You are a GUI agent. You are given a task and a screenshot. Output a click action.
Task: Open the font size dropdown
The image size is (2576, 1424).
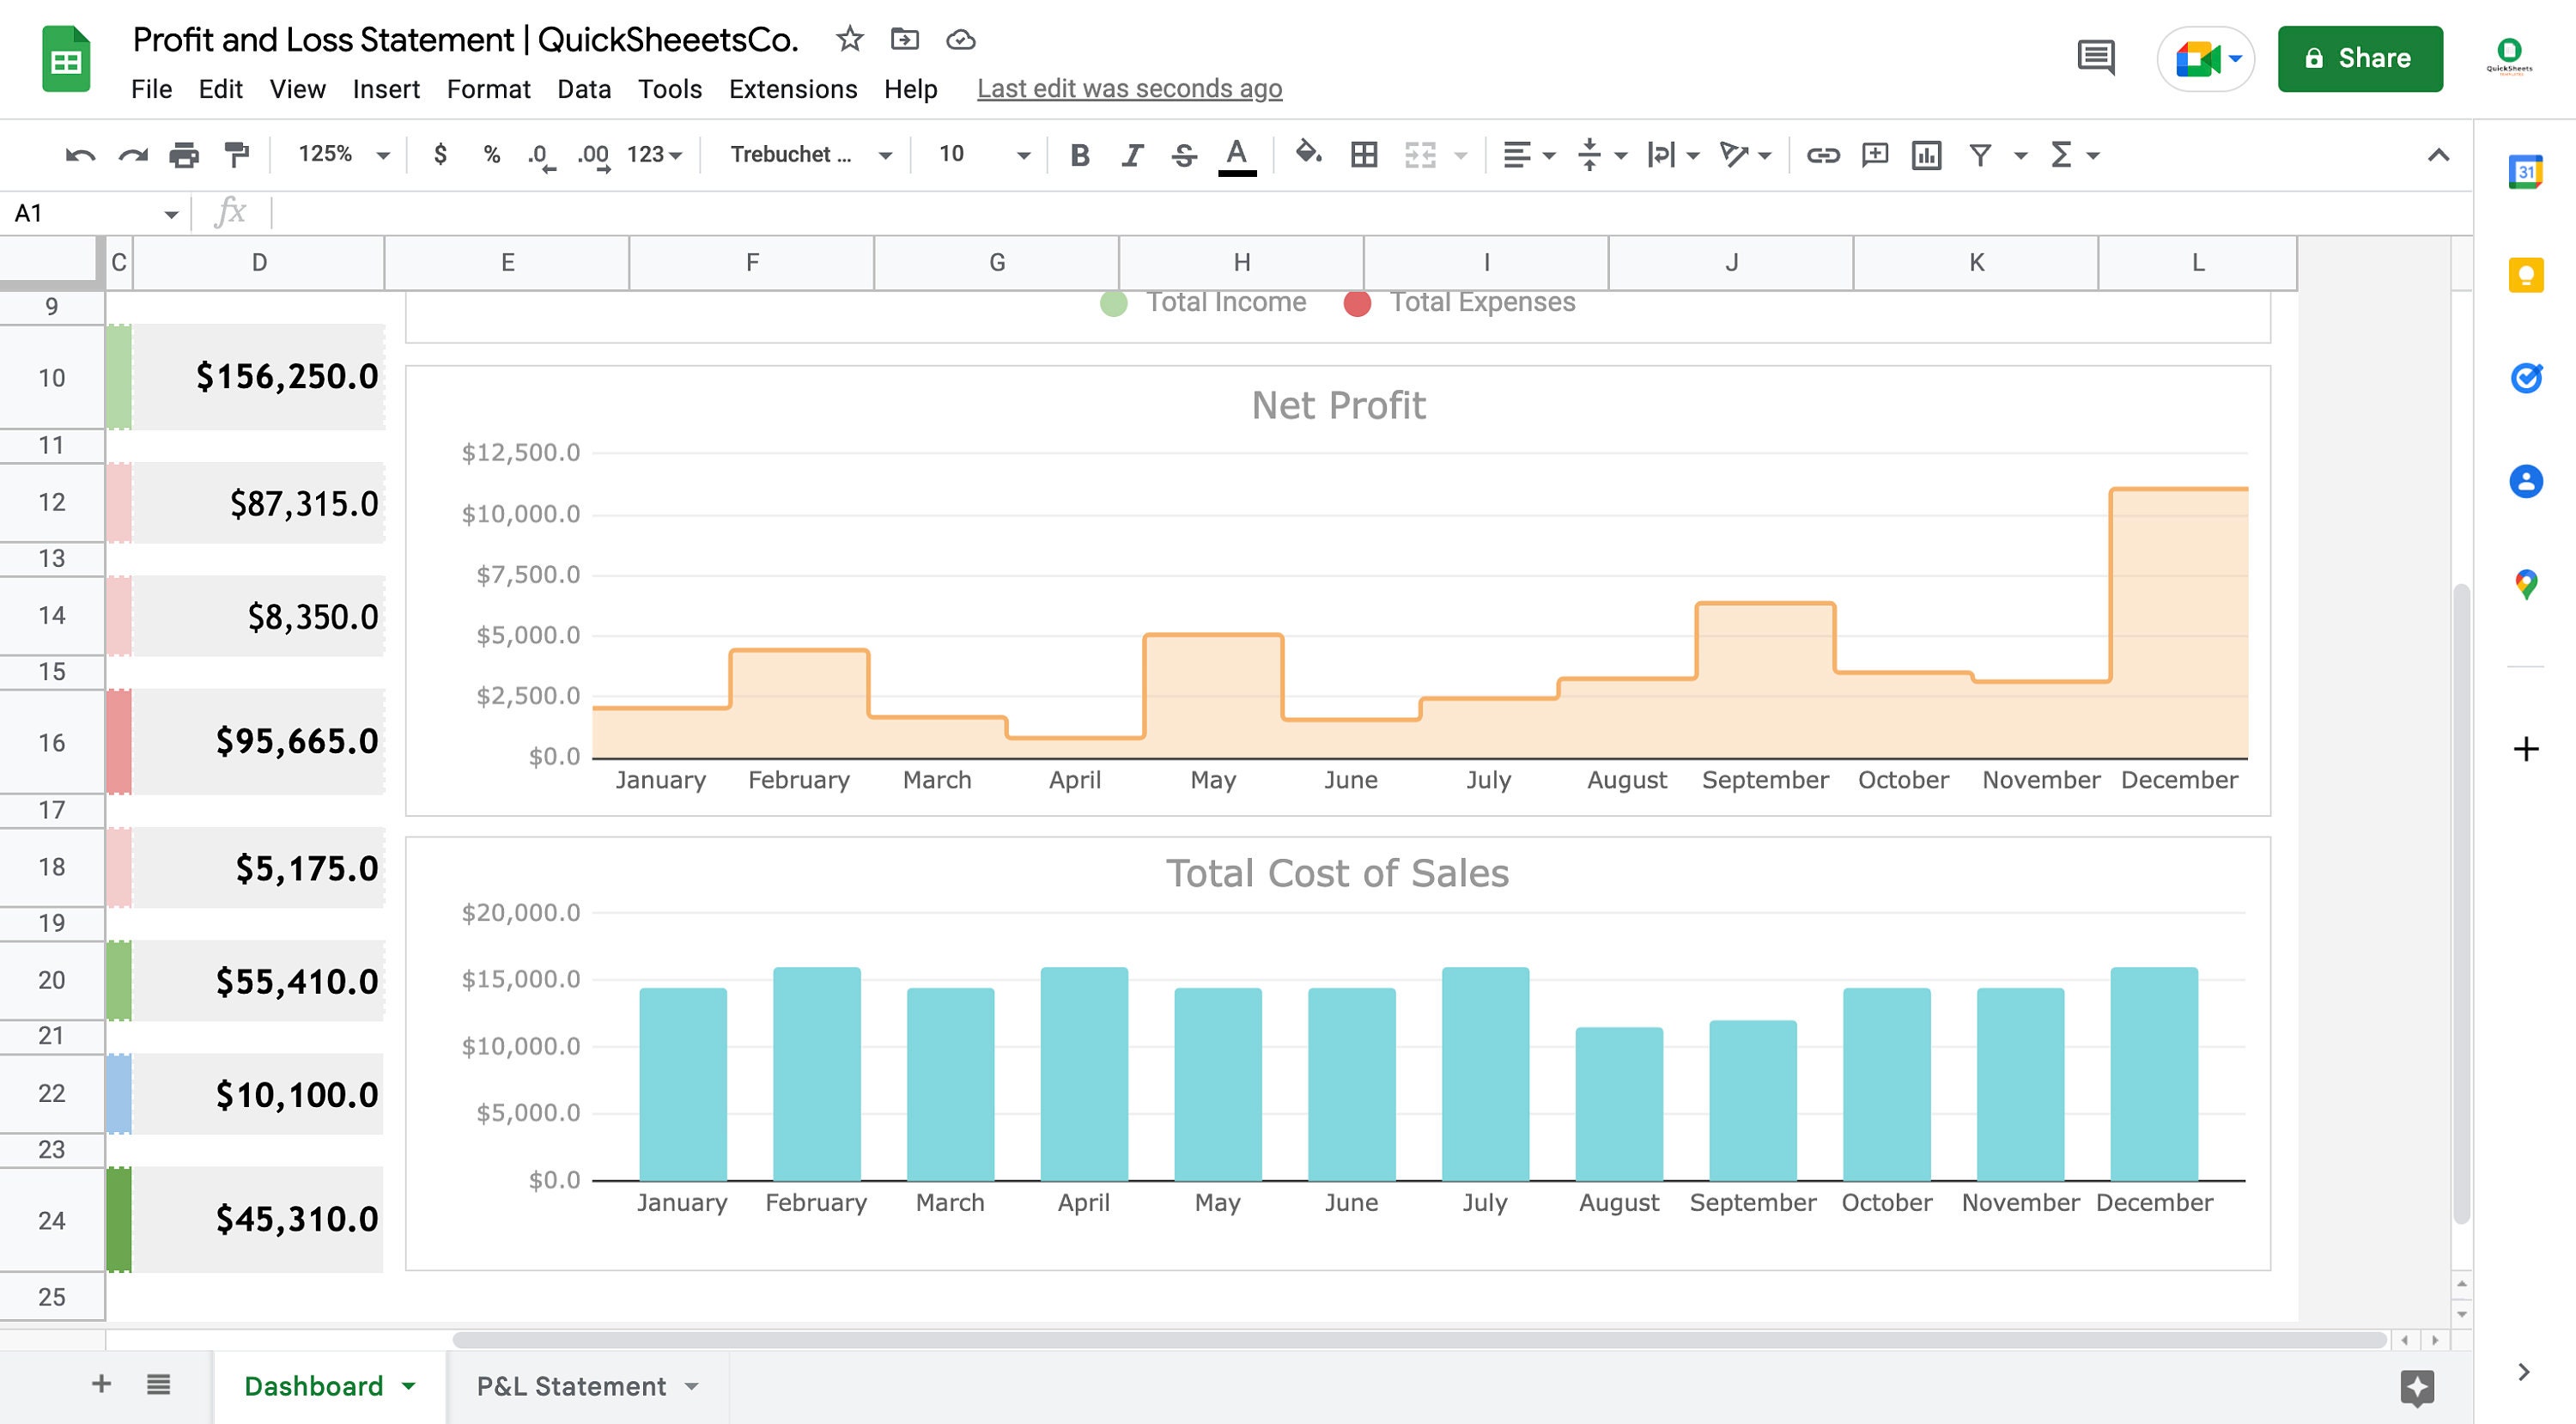click(x=1023, y=155)
